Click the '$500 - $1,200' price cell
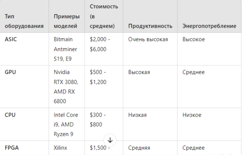 click(104, 86)
